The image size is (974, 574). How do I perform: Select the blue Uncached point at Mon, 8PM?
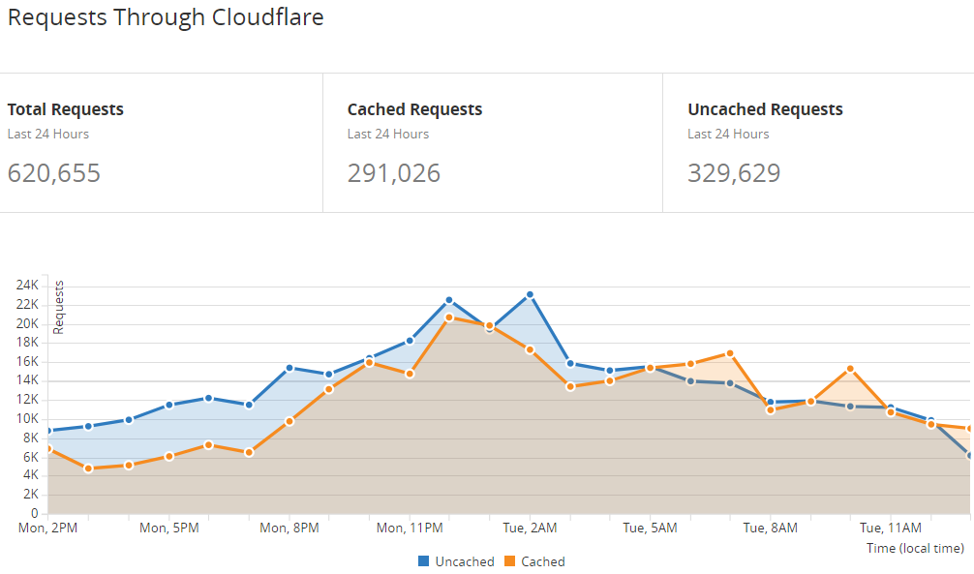click(289, 368)
